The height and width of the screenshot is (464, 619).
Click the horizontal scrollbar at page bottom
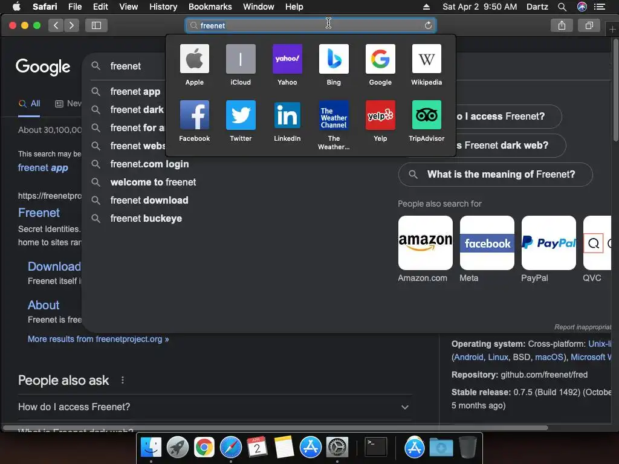point(275,428)
